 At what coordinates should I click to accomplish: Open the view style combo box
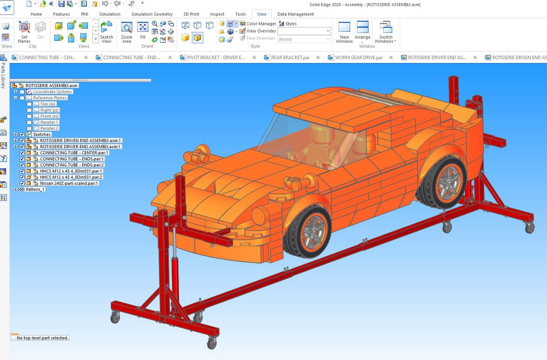pyautogui.click(x=304, y=31)
